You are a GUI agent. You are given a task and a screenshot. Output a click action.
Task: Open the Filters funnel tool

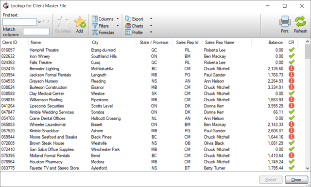coord(100,26)
